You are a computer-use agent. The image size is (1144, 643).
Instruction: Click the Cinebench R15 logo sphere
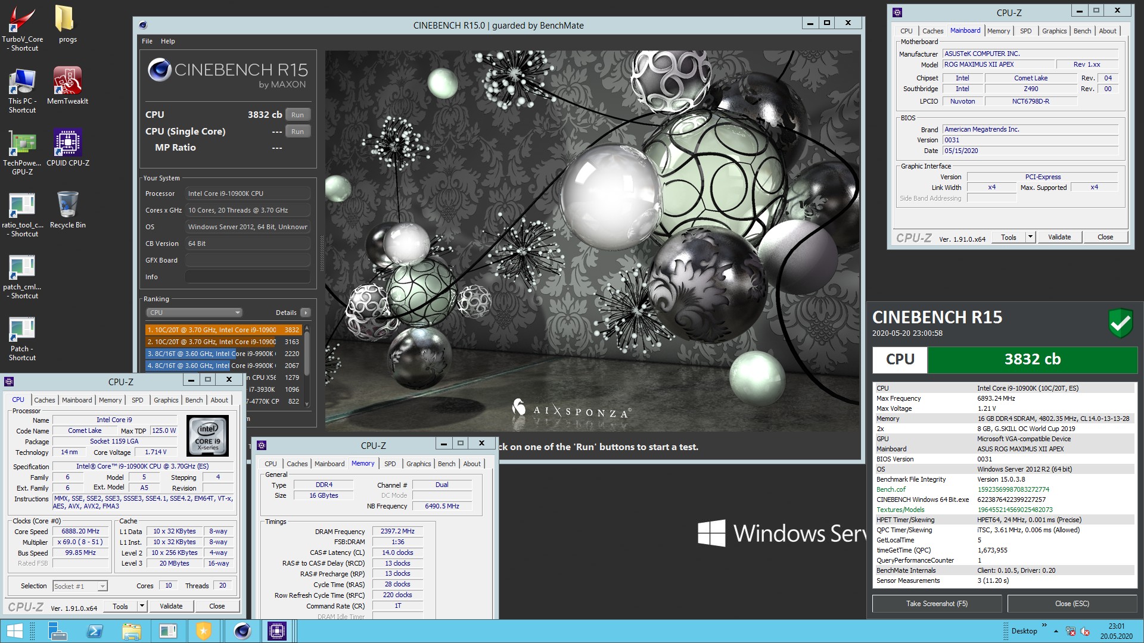(x=160, y=70)
